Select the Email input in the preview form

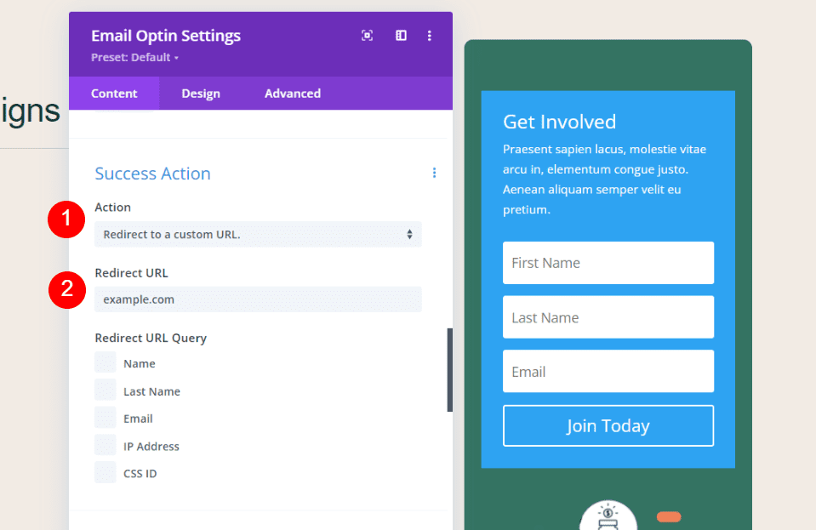tap(608, 371)
